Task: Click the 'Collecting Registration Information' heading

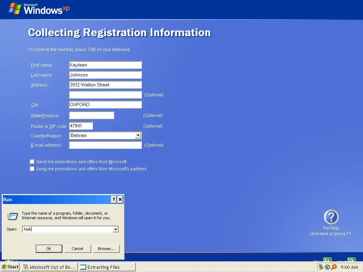Action: point(119,32)
